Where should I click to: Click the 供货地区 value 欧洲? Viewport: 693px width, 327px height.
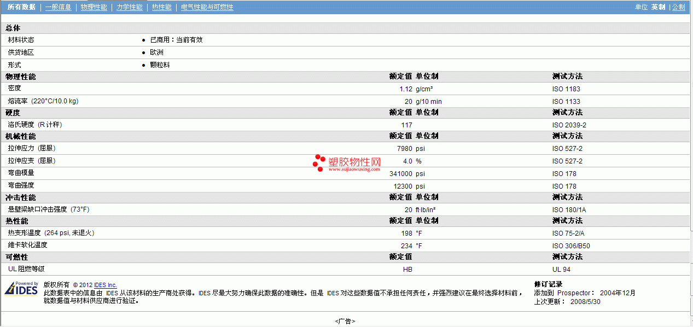156,52
